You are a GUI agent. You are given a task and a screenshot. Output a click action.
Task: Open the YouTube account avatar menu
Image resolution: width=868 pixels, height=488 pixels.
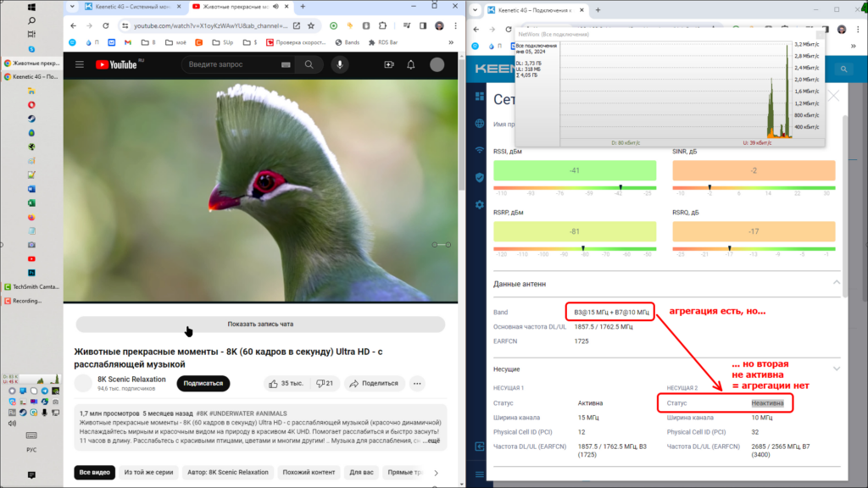point(437,64)
